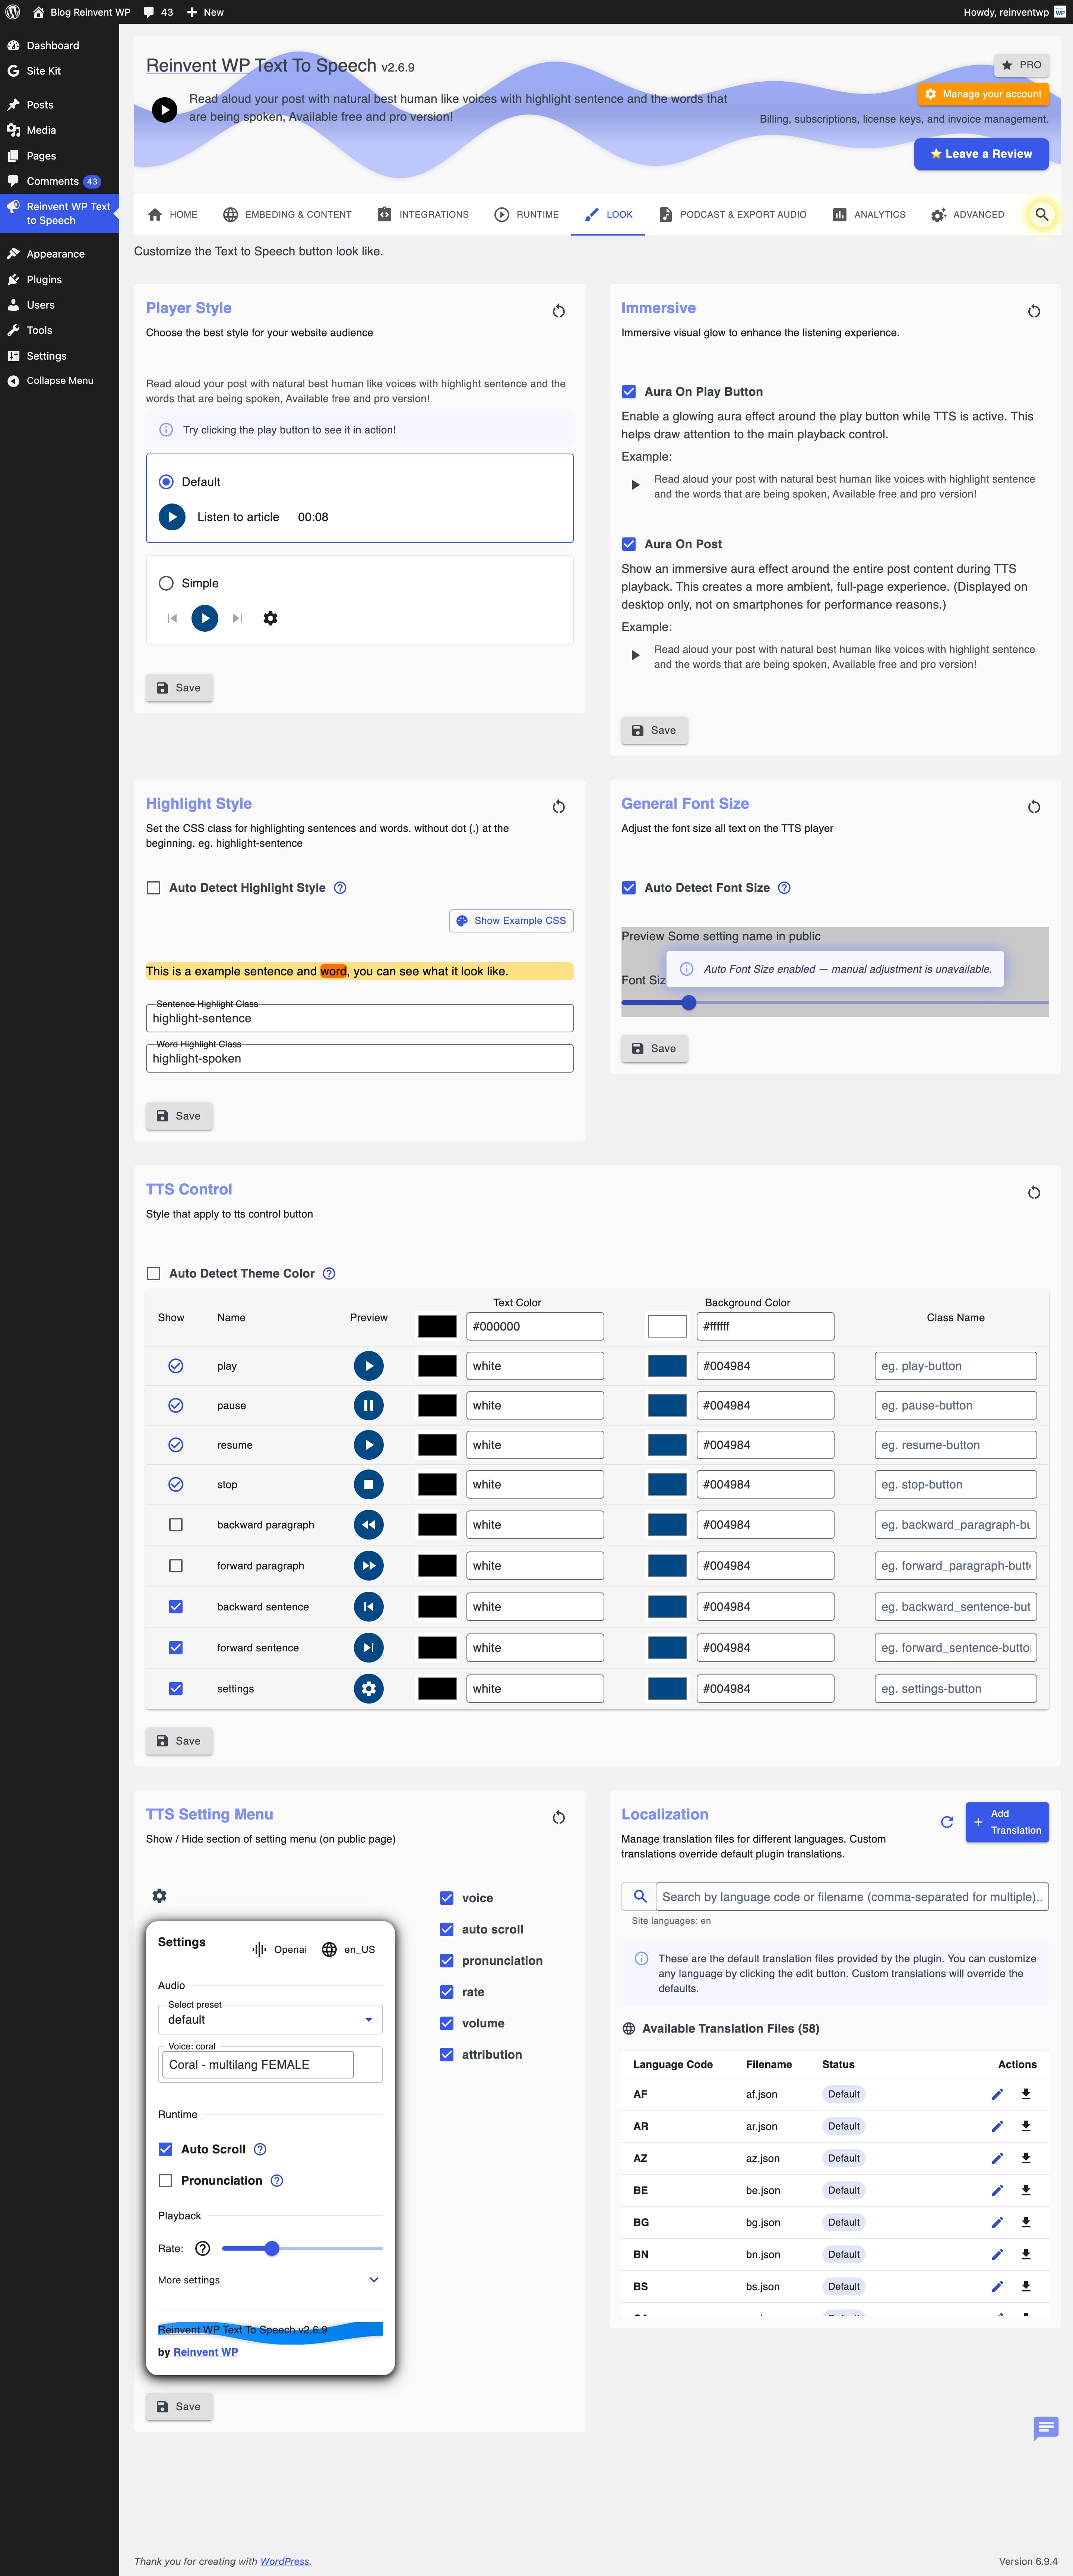Reset TTS Control section with refresh icon

1033,1192
